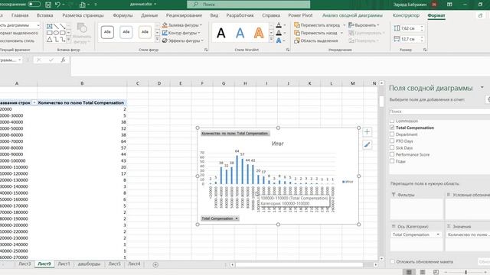Click Восстановить стиль
Screen dimensions: 490x275
(x=17, y=40)
